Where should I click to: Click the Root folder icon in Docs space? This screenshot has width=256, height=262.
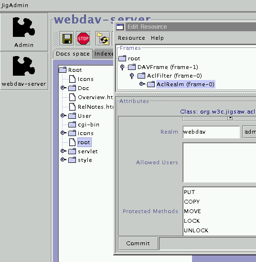63,70
